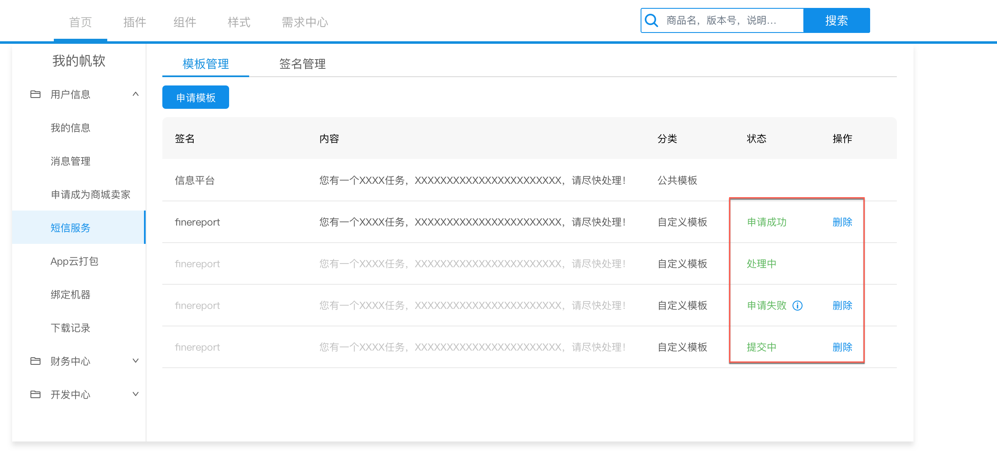The height and width of the screenshot is (459, 997).
Task: Open the 插件 top navigation item
Action: click(134, 22)
